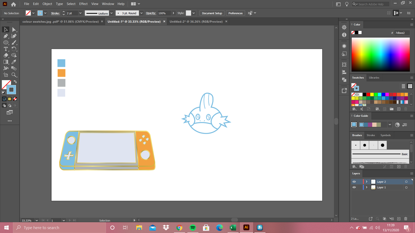
Task: Open the Effect menu
Action: coord(83,4)
